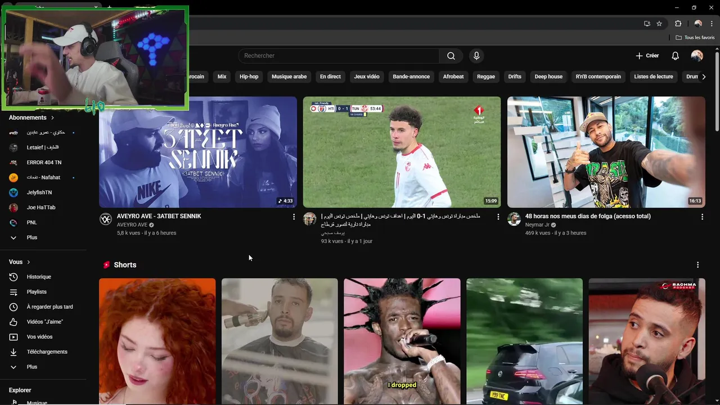Open Chrome three-dot menu

712,24
